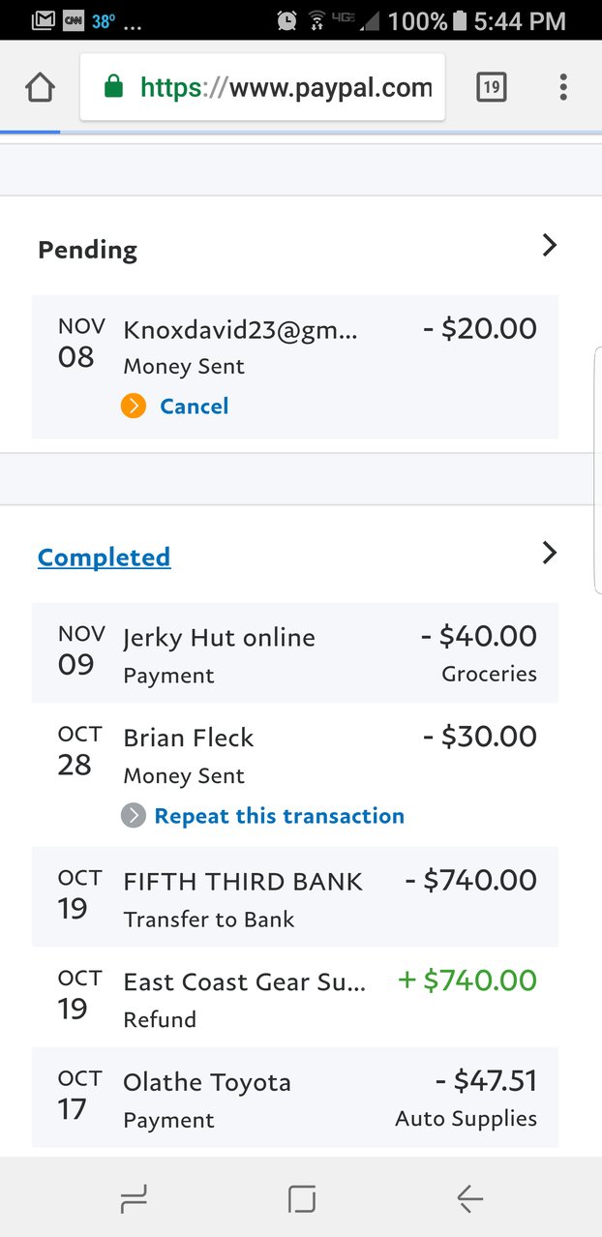
Task: Tap the Android back navigation button
Action: coord(469,1200)
